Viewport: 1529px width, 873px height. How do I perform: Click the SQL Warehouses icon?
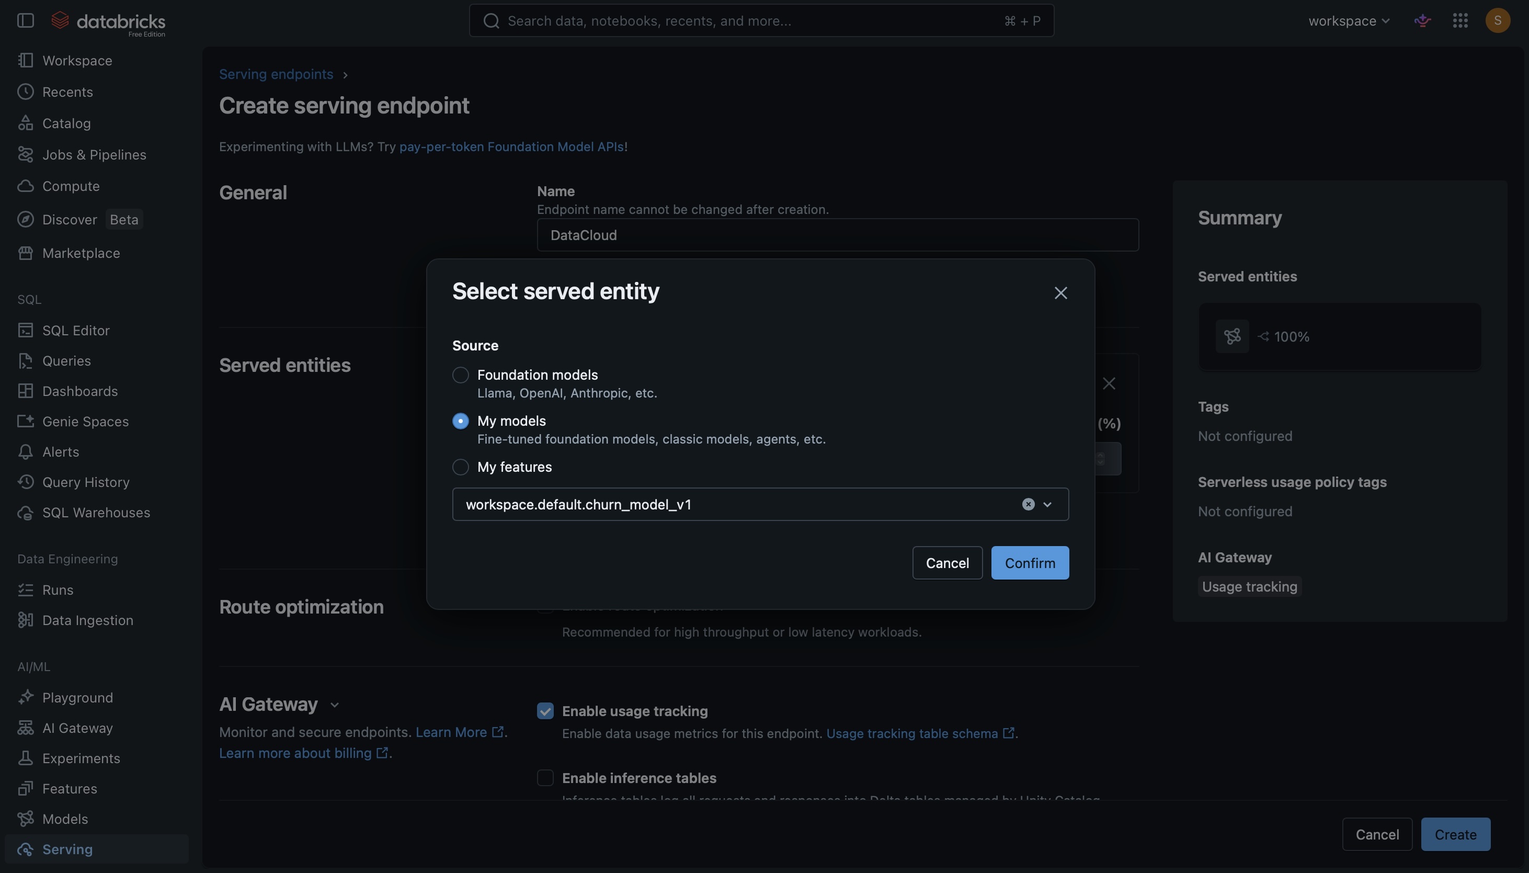pos(25,513)
